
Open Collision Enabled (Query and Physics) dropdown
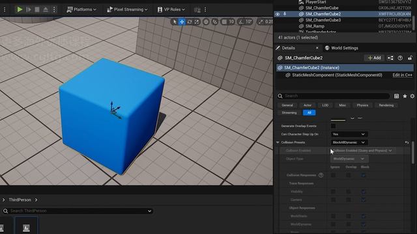(x=363, y=151)
